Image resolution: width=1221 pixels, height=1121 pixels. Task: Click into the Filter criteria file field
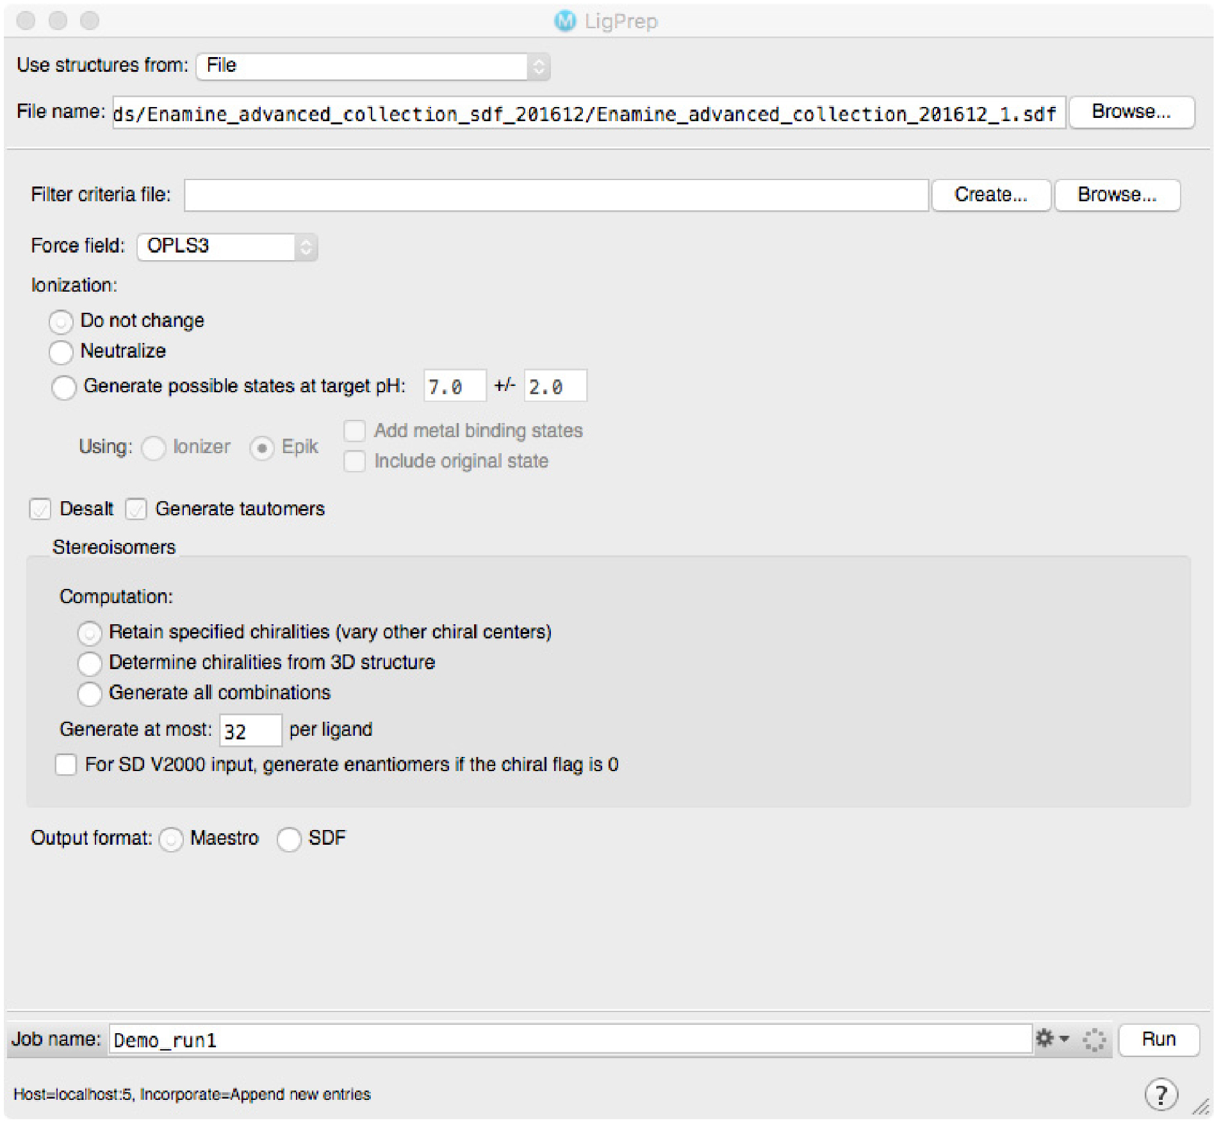[x=556, y=195]
